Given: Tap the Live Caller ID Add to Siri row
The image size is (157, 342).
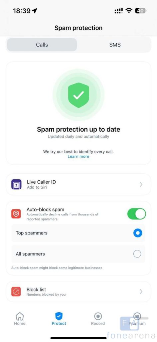Looking at the screenshot, I should 78,184.
